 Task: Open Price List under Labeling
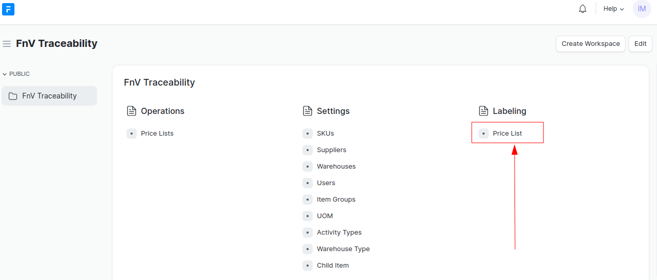[x=507, y=134]
